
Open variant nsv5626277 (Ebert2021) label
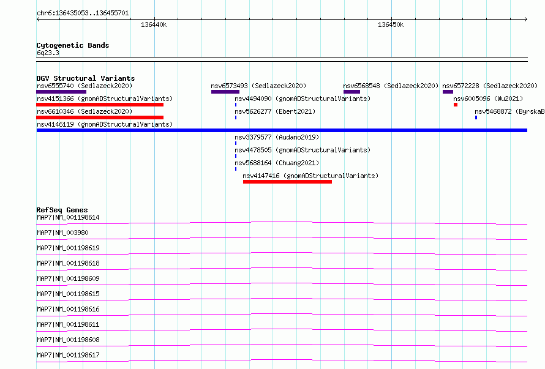tap(275, 111)
